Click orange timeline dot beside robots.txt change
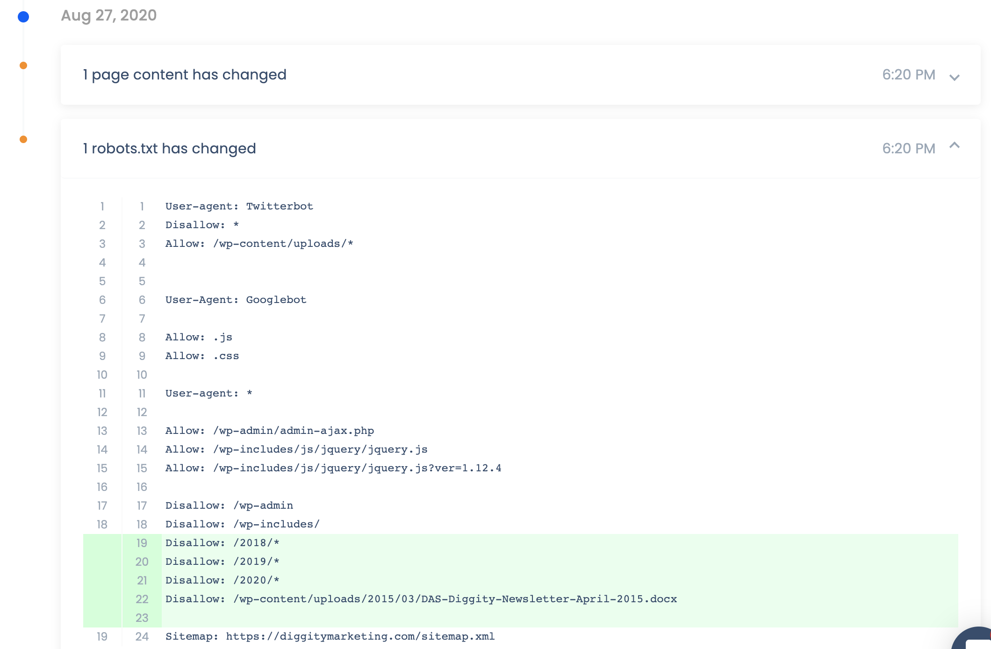The image size is (991, 649). 23,139
